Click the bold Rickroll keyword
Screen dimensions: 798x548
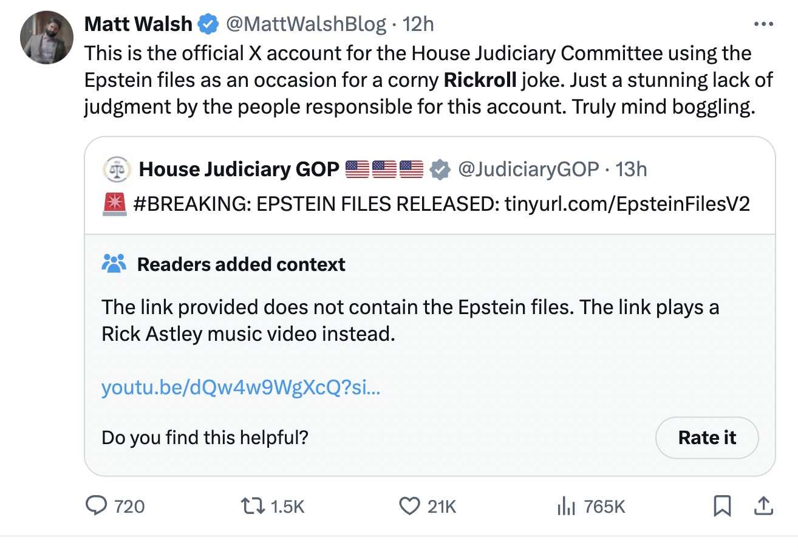pyautogui.click(x=480, y=80)
